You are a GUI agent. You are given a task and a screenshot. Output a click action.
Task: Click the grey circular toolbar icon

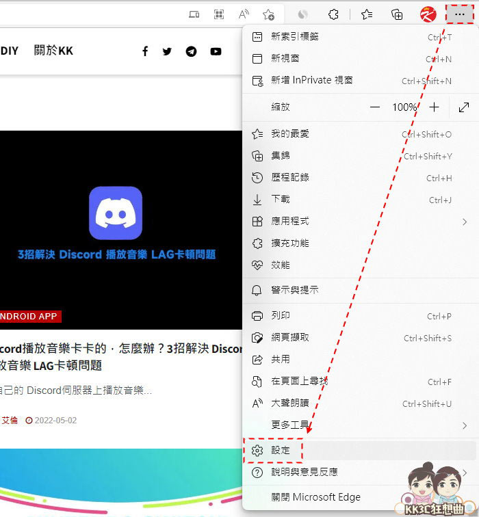pos(302,14)
